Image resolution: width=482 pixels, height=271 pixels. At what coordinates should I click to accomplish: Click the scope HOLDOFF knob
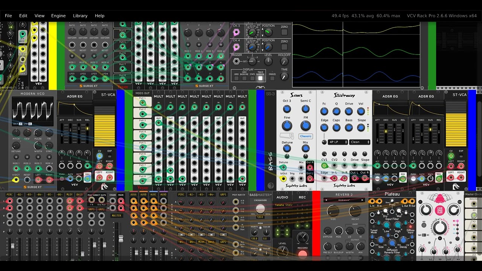284,62
